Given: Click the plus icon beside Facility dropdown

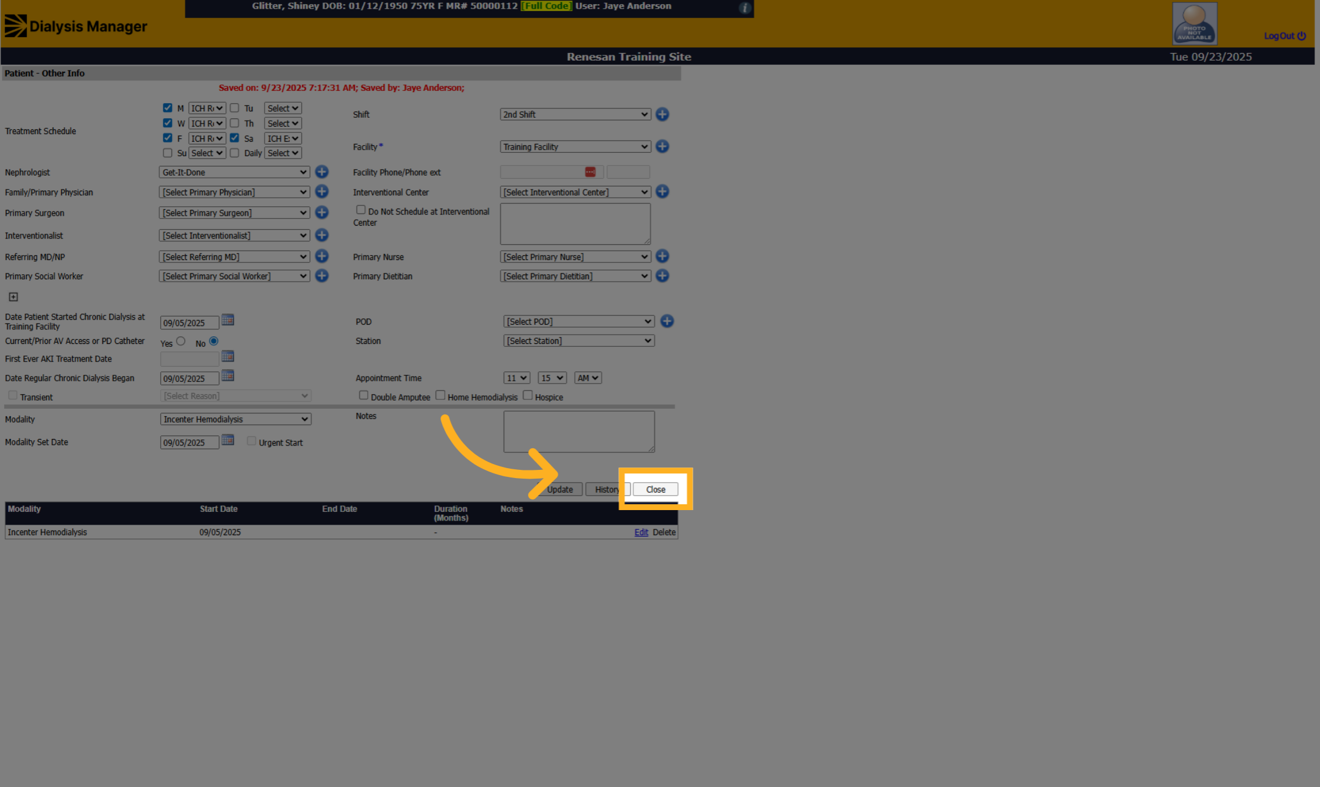Looking at the screenshot, I should pyautogui.click(x=662, y=146).
